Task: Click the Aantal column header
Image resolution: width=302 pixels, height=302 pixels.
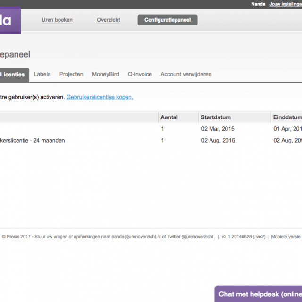Action: tap(178, 117)
